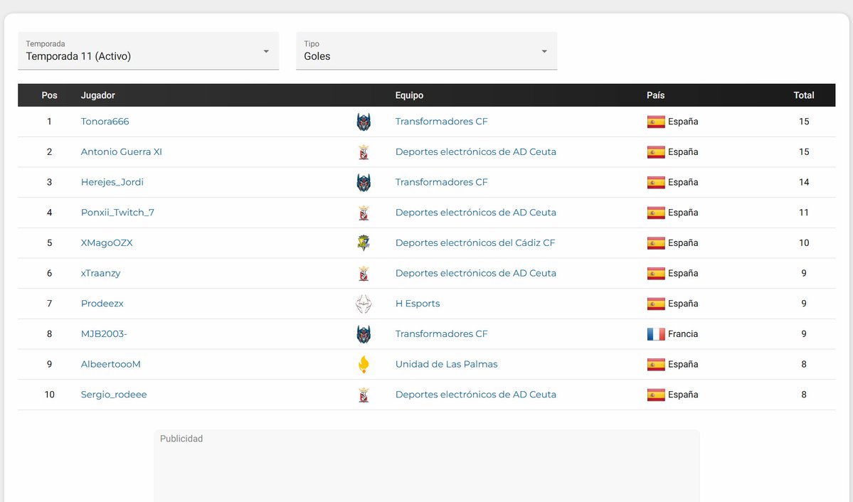This screenshot has width=853, height=502.
Task: Click Spain flag in Prodeezx row
Action: click(656, 304)
